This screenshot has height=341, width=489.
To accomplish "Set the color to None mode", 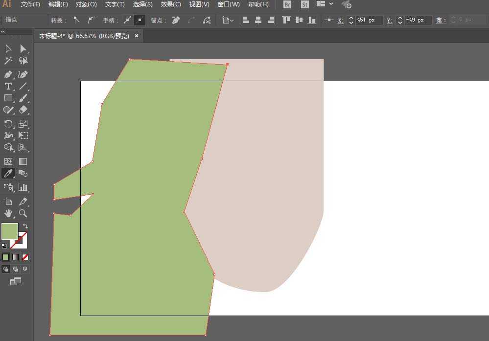I will click(x=25, y=257).
